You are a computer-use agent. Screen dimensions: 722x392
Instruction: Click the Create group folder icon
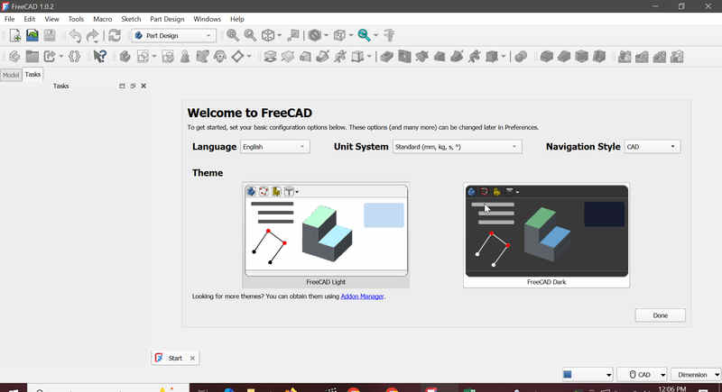[x=32, y=57]
